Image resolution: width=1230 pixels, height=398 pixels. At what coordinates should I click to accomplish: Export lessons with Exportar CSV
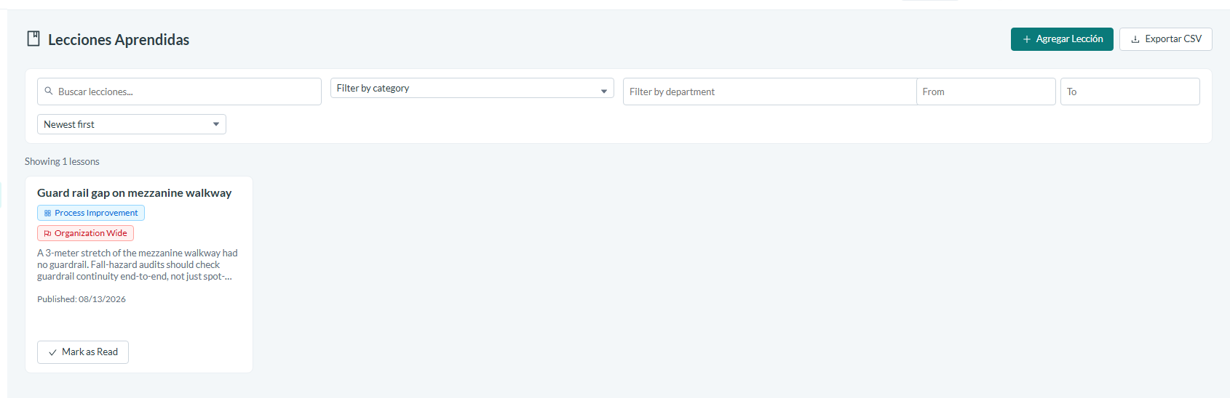pos(1166,39)
